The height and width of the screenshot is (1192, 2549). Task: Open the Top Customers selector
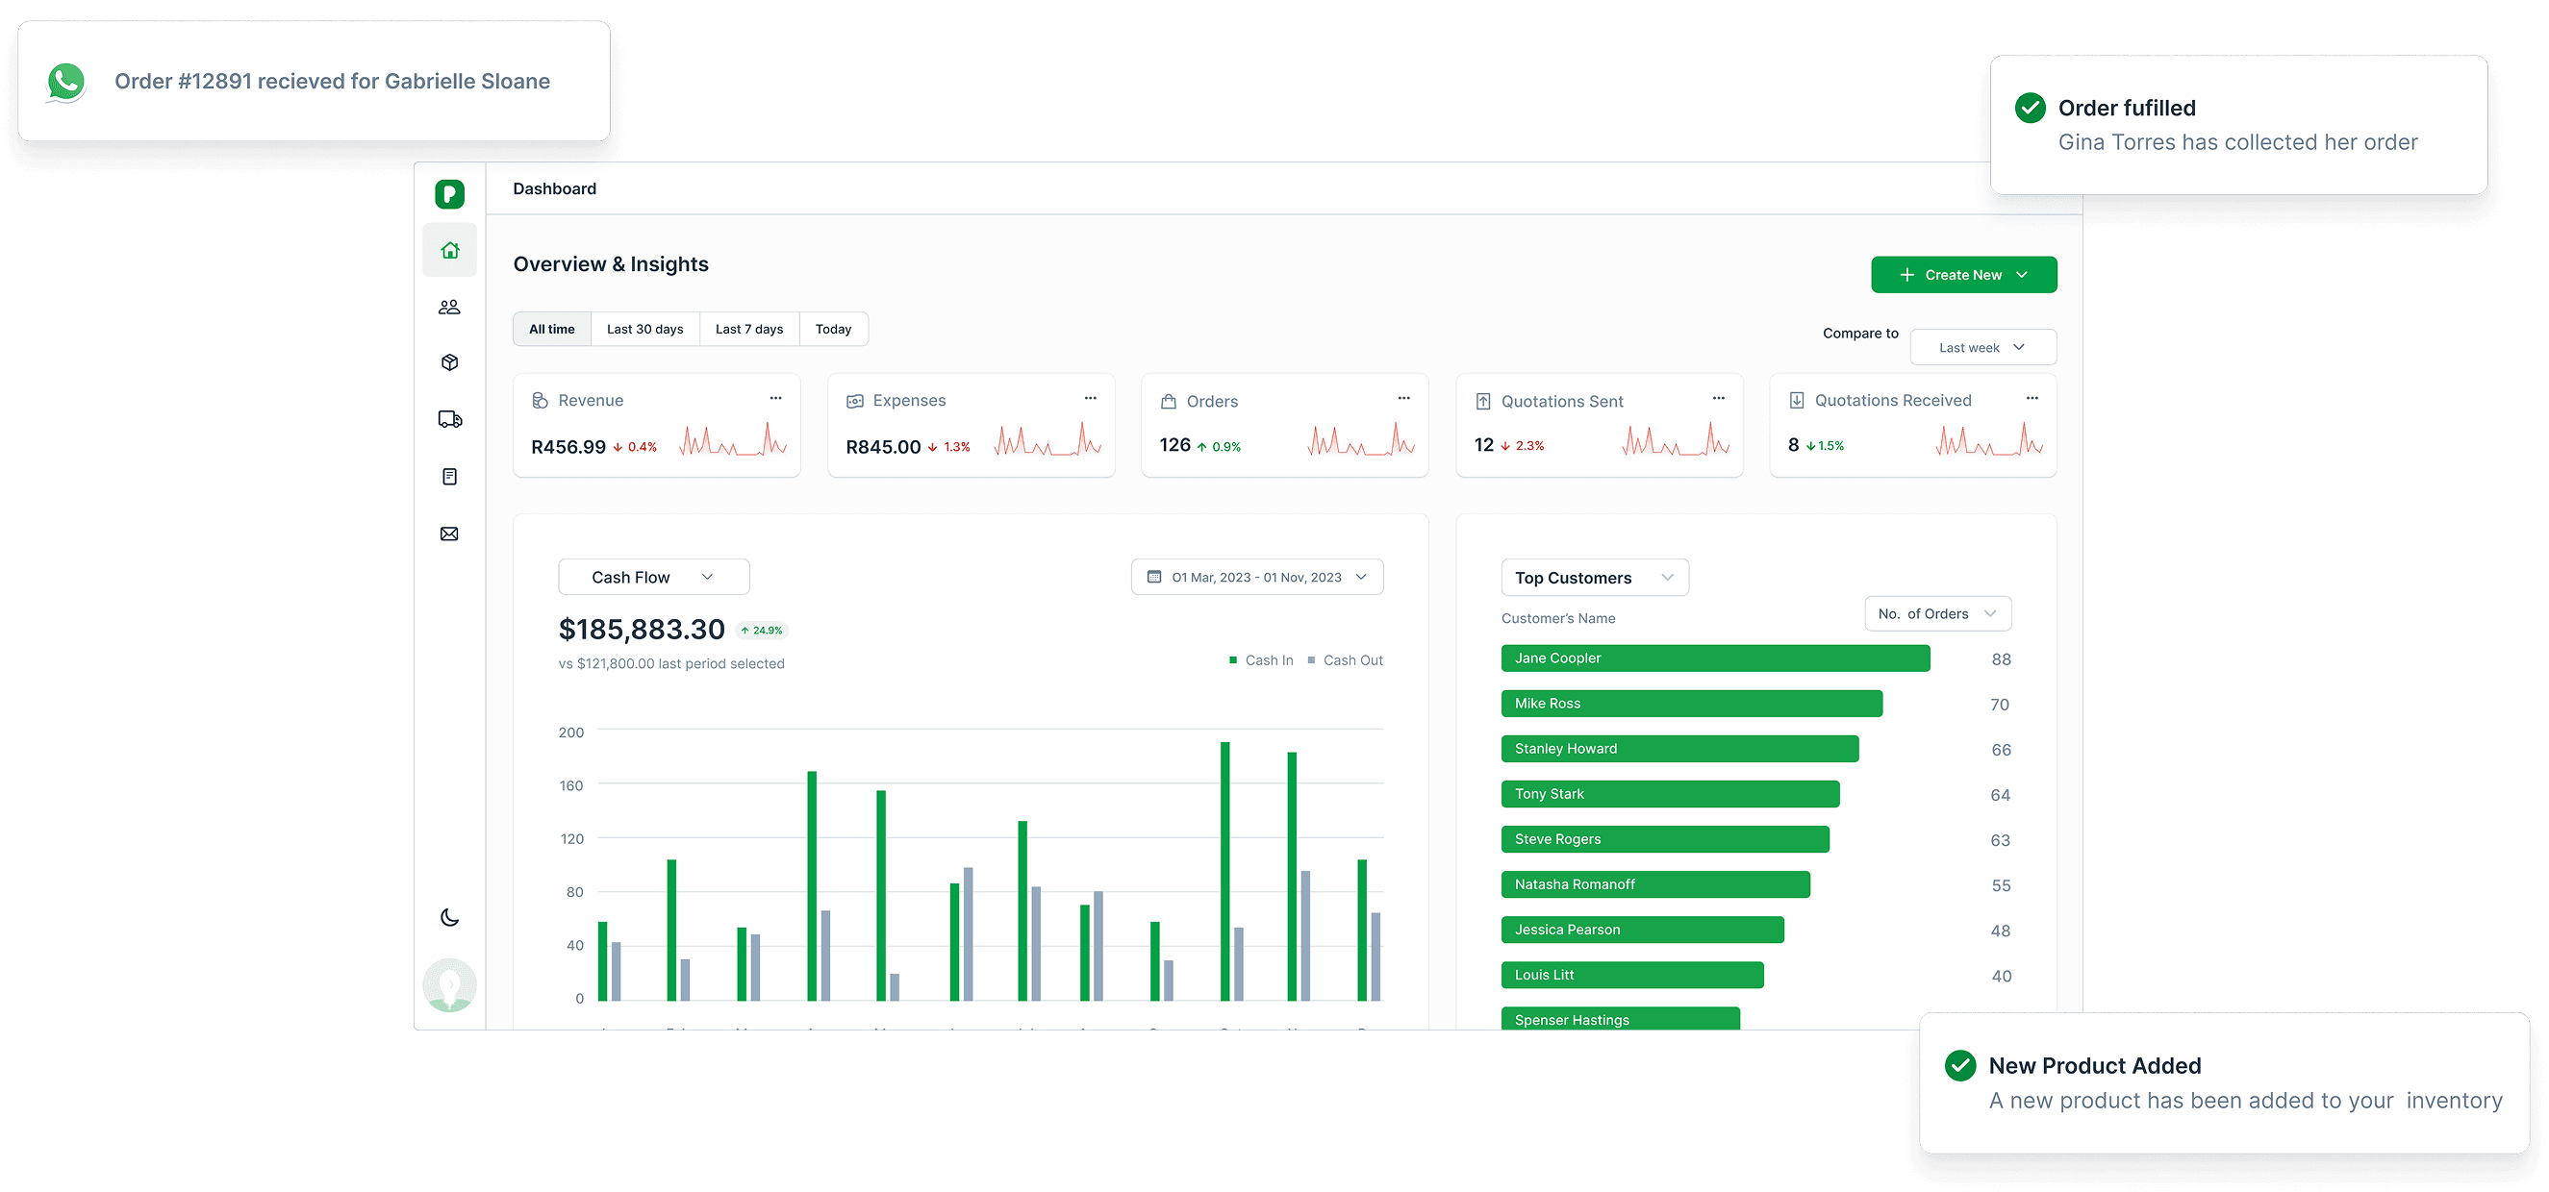coord(1593,578)
